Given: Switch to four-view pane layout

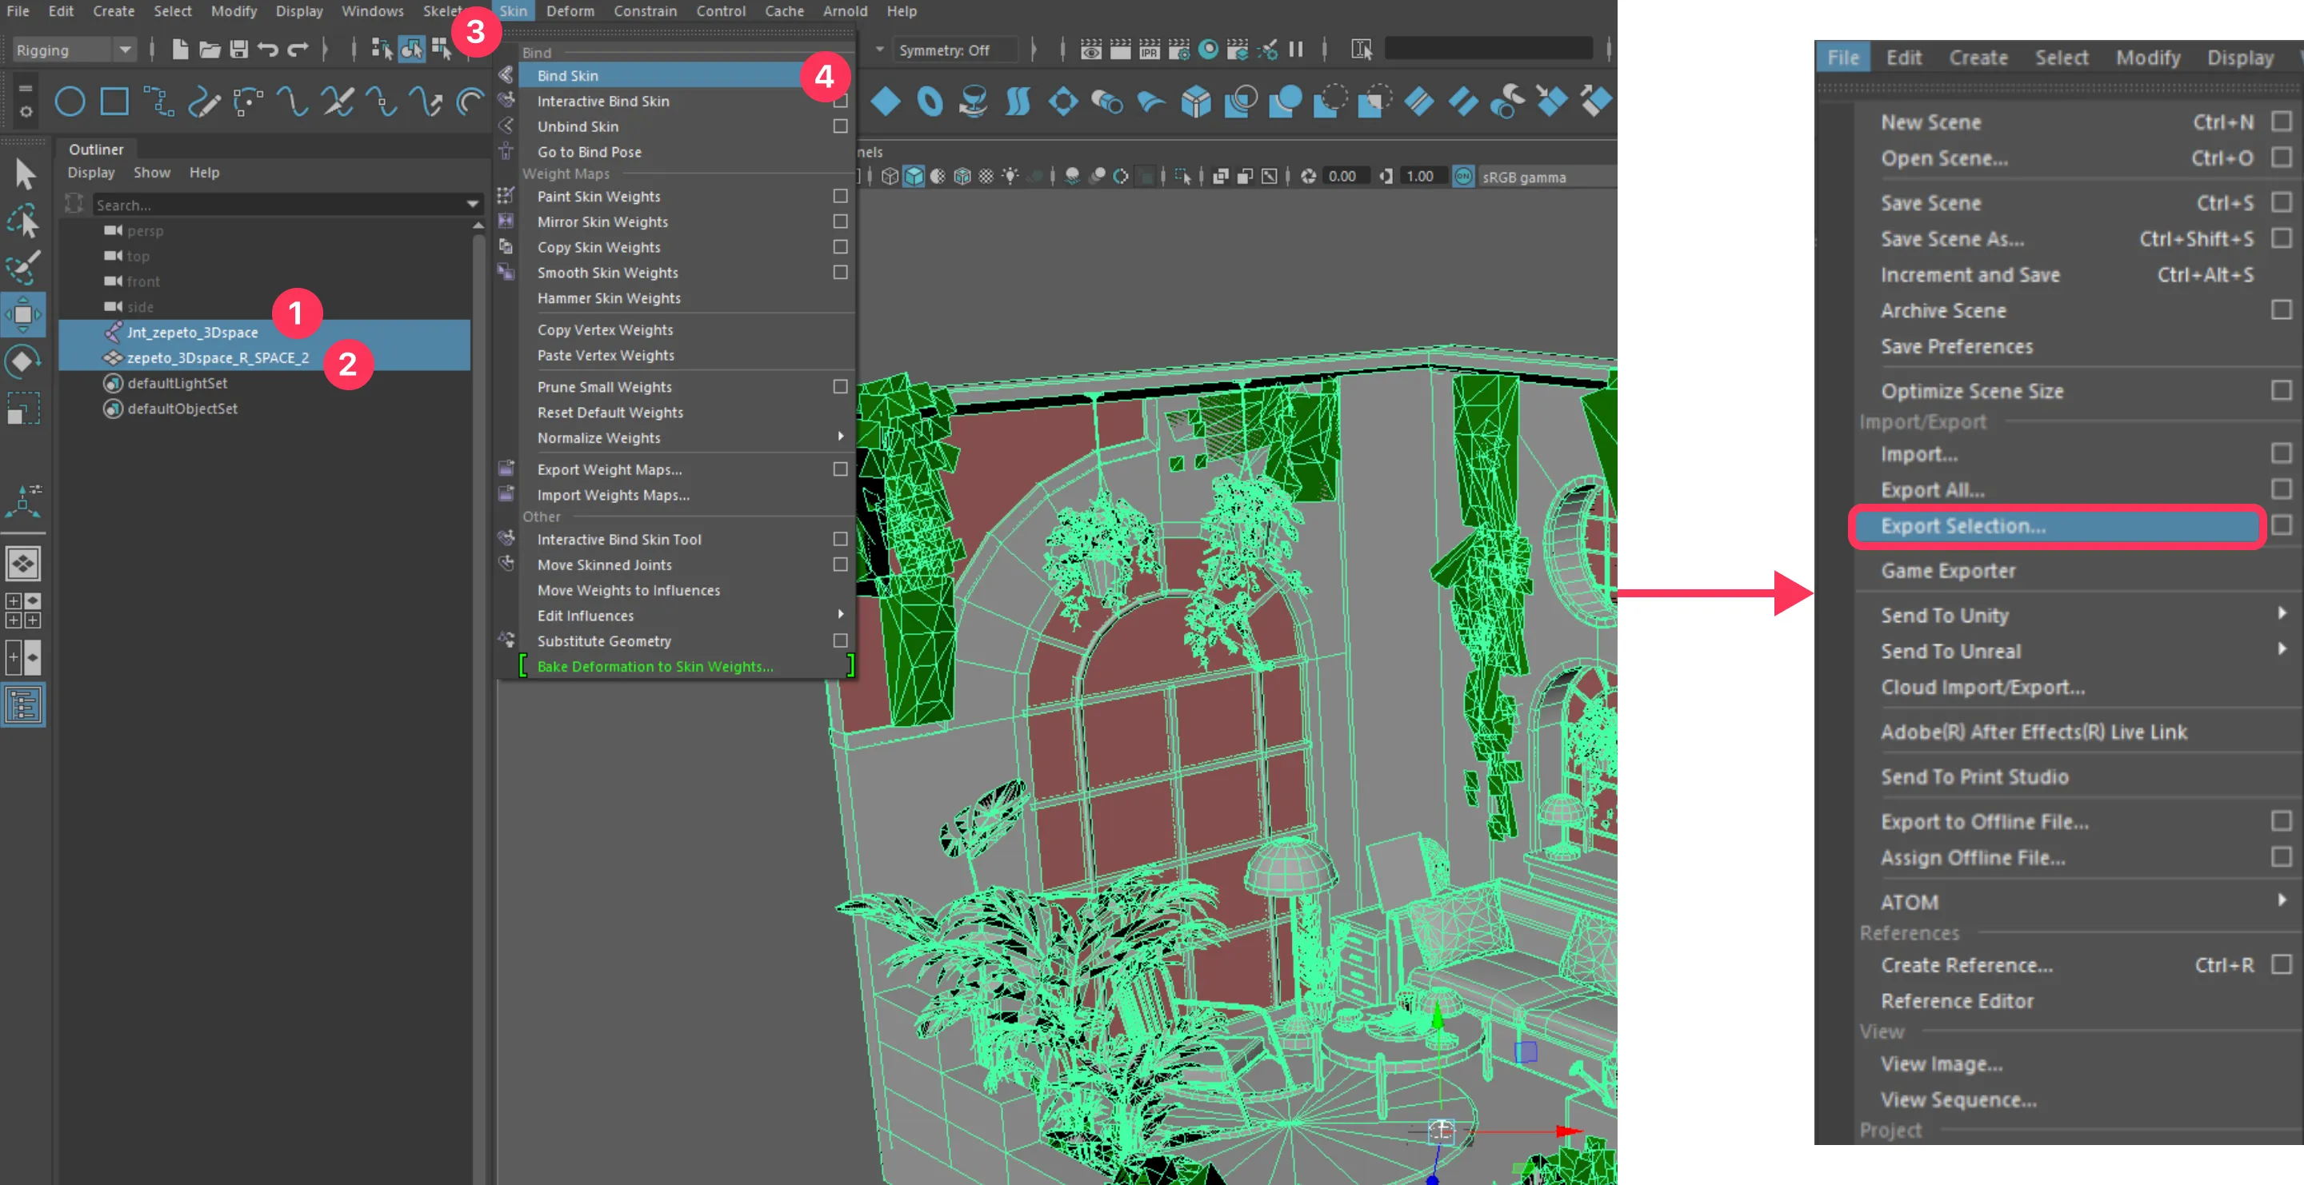Looking at the screenshot, I should pos(24,610).
